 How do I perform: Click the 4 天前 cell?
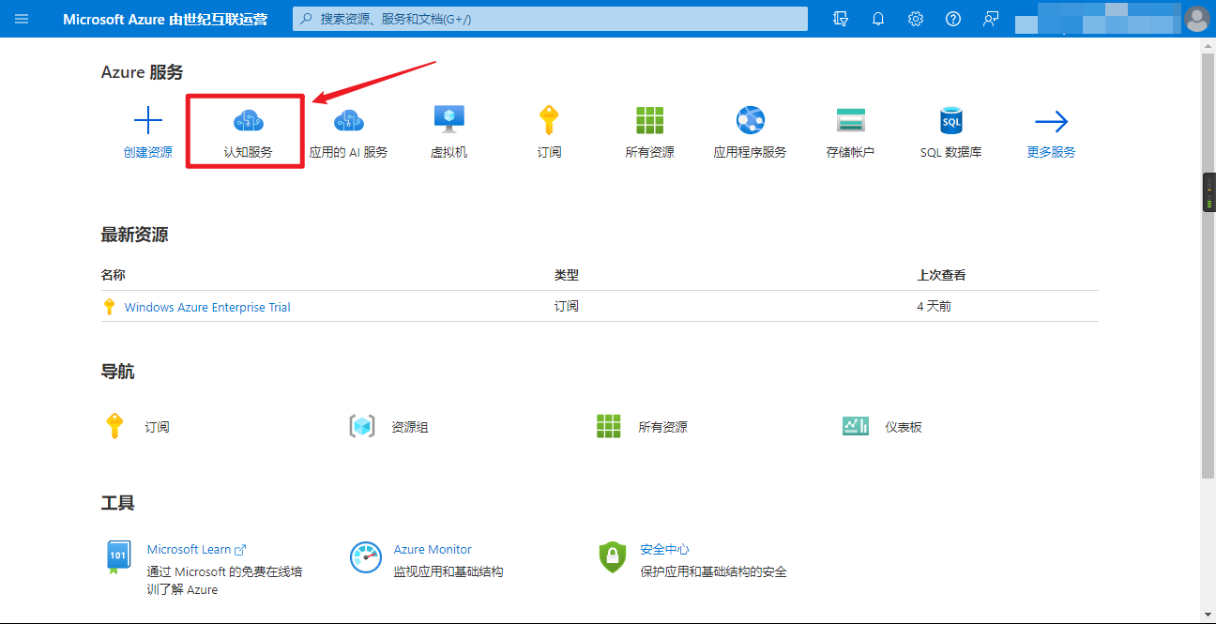[x=934, y=307]
